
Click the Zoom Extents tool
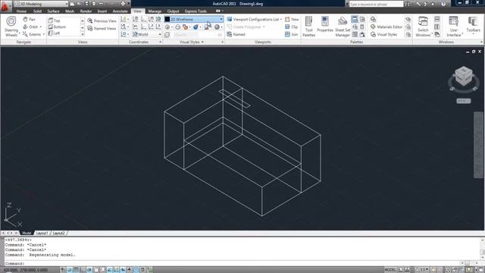32,34
